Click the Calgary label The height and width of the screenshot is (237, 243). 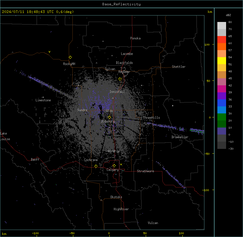pyautogui.click(x=113, y=170)
